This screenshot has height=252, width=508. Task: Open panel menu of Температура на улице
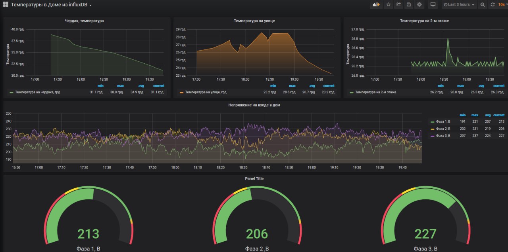[254, 21]
